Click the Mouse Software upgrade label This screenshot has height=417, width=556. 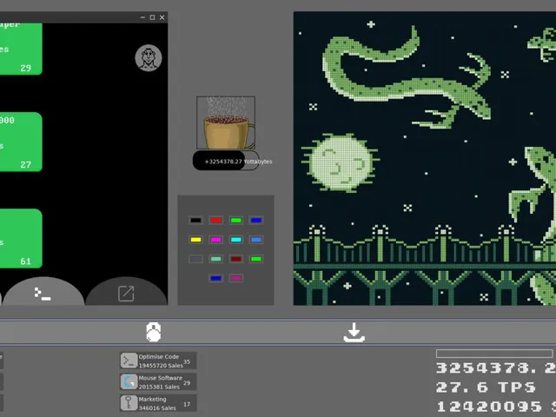(160, 378)
